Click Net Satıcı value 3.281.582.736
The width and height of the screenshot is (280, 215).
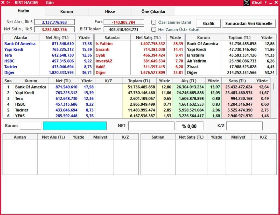[x=54, y=30]
